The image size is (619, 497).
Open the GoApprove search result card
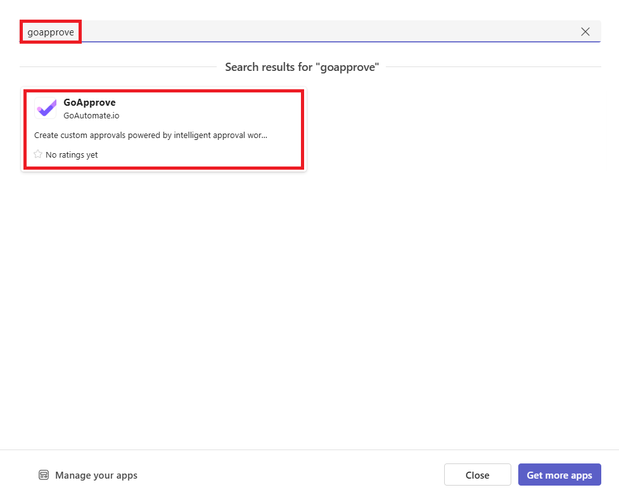163,129
